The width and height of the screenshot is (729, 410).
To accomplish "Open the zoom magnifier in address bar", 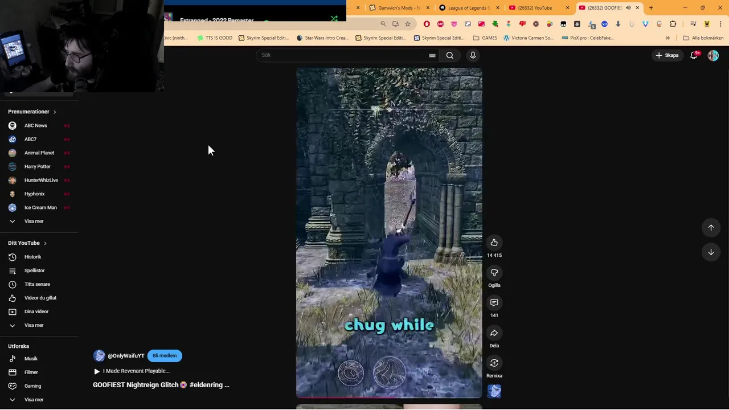I will 383,24.
